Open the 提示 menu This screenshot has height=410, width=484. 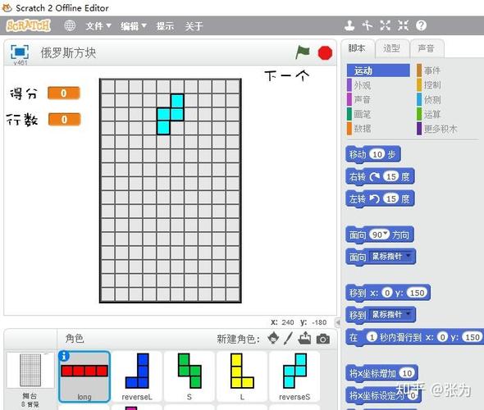click(x=165, y=26)
